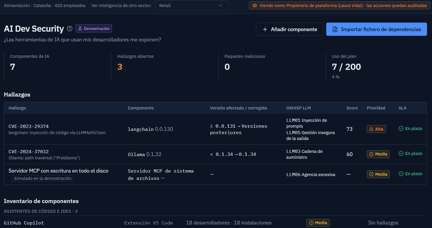The image size is (432, 228).
Task: Sort by the Componente column header
Action: tap(141, 108)
